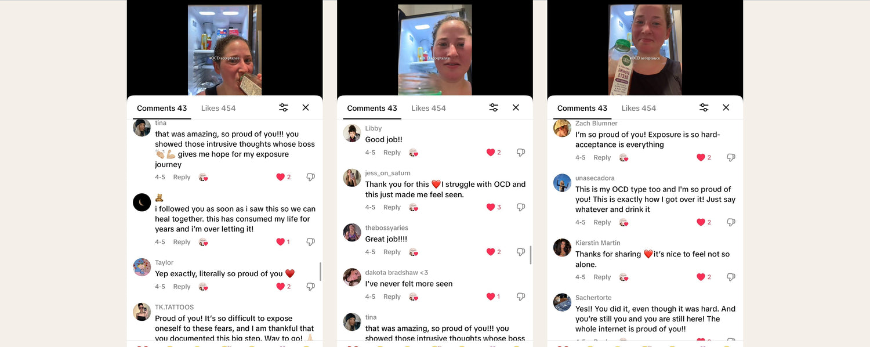Reply to Zach Blumner's comment
The image size is (870, 347).
602,157
